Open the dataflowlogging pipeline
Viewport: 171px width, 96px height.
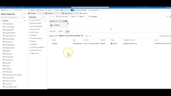coord(10,39)
